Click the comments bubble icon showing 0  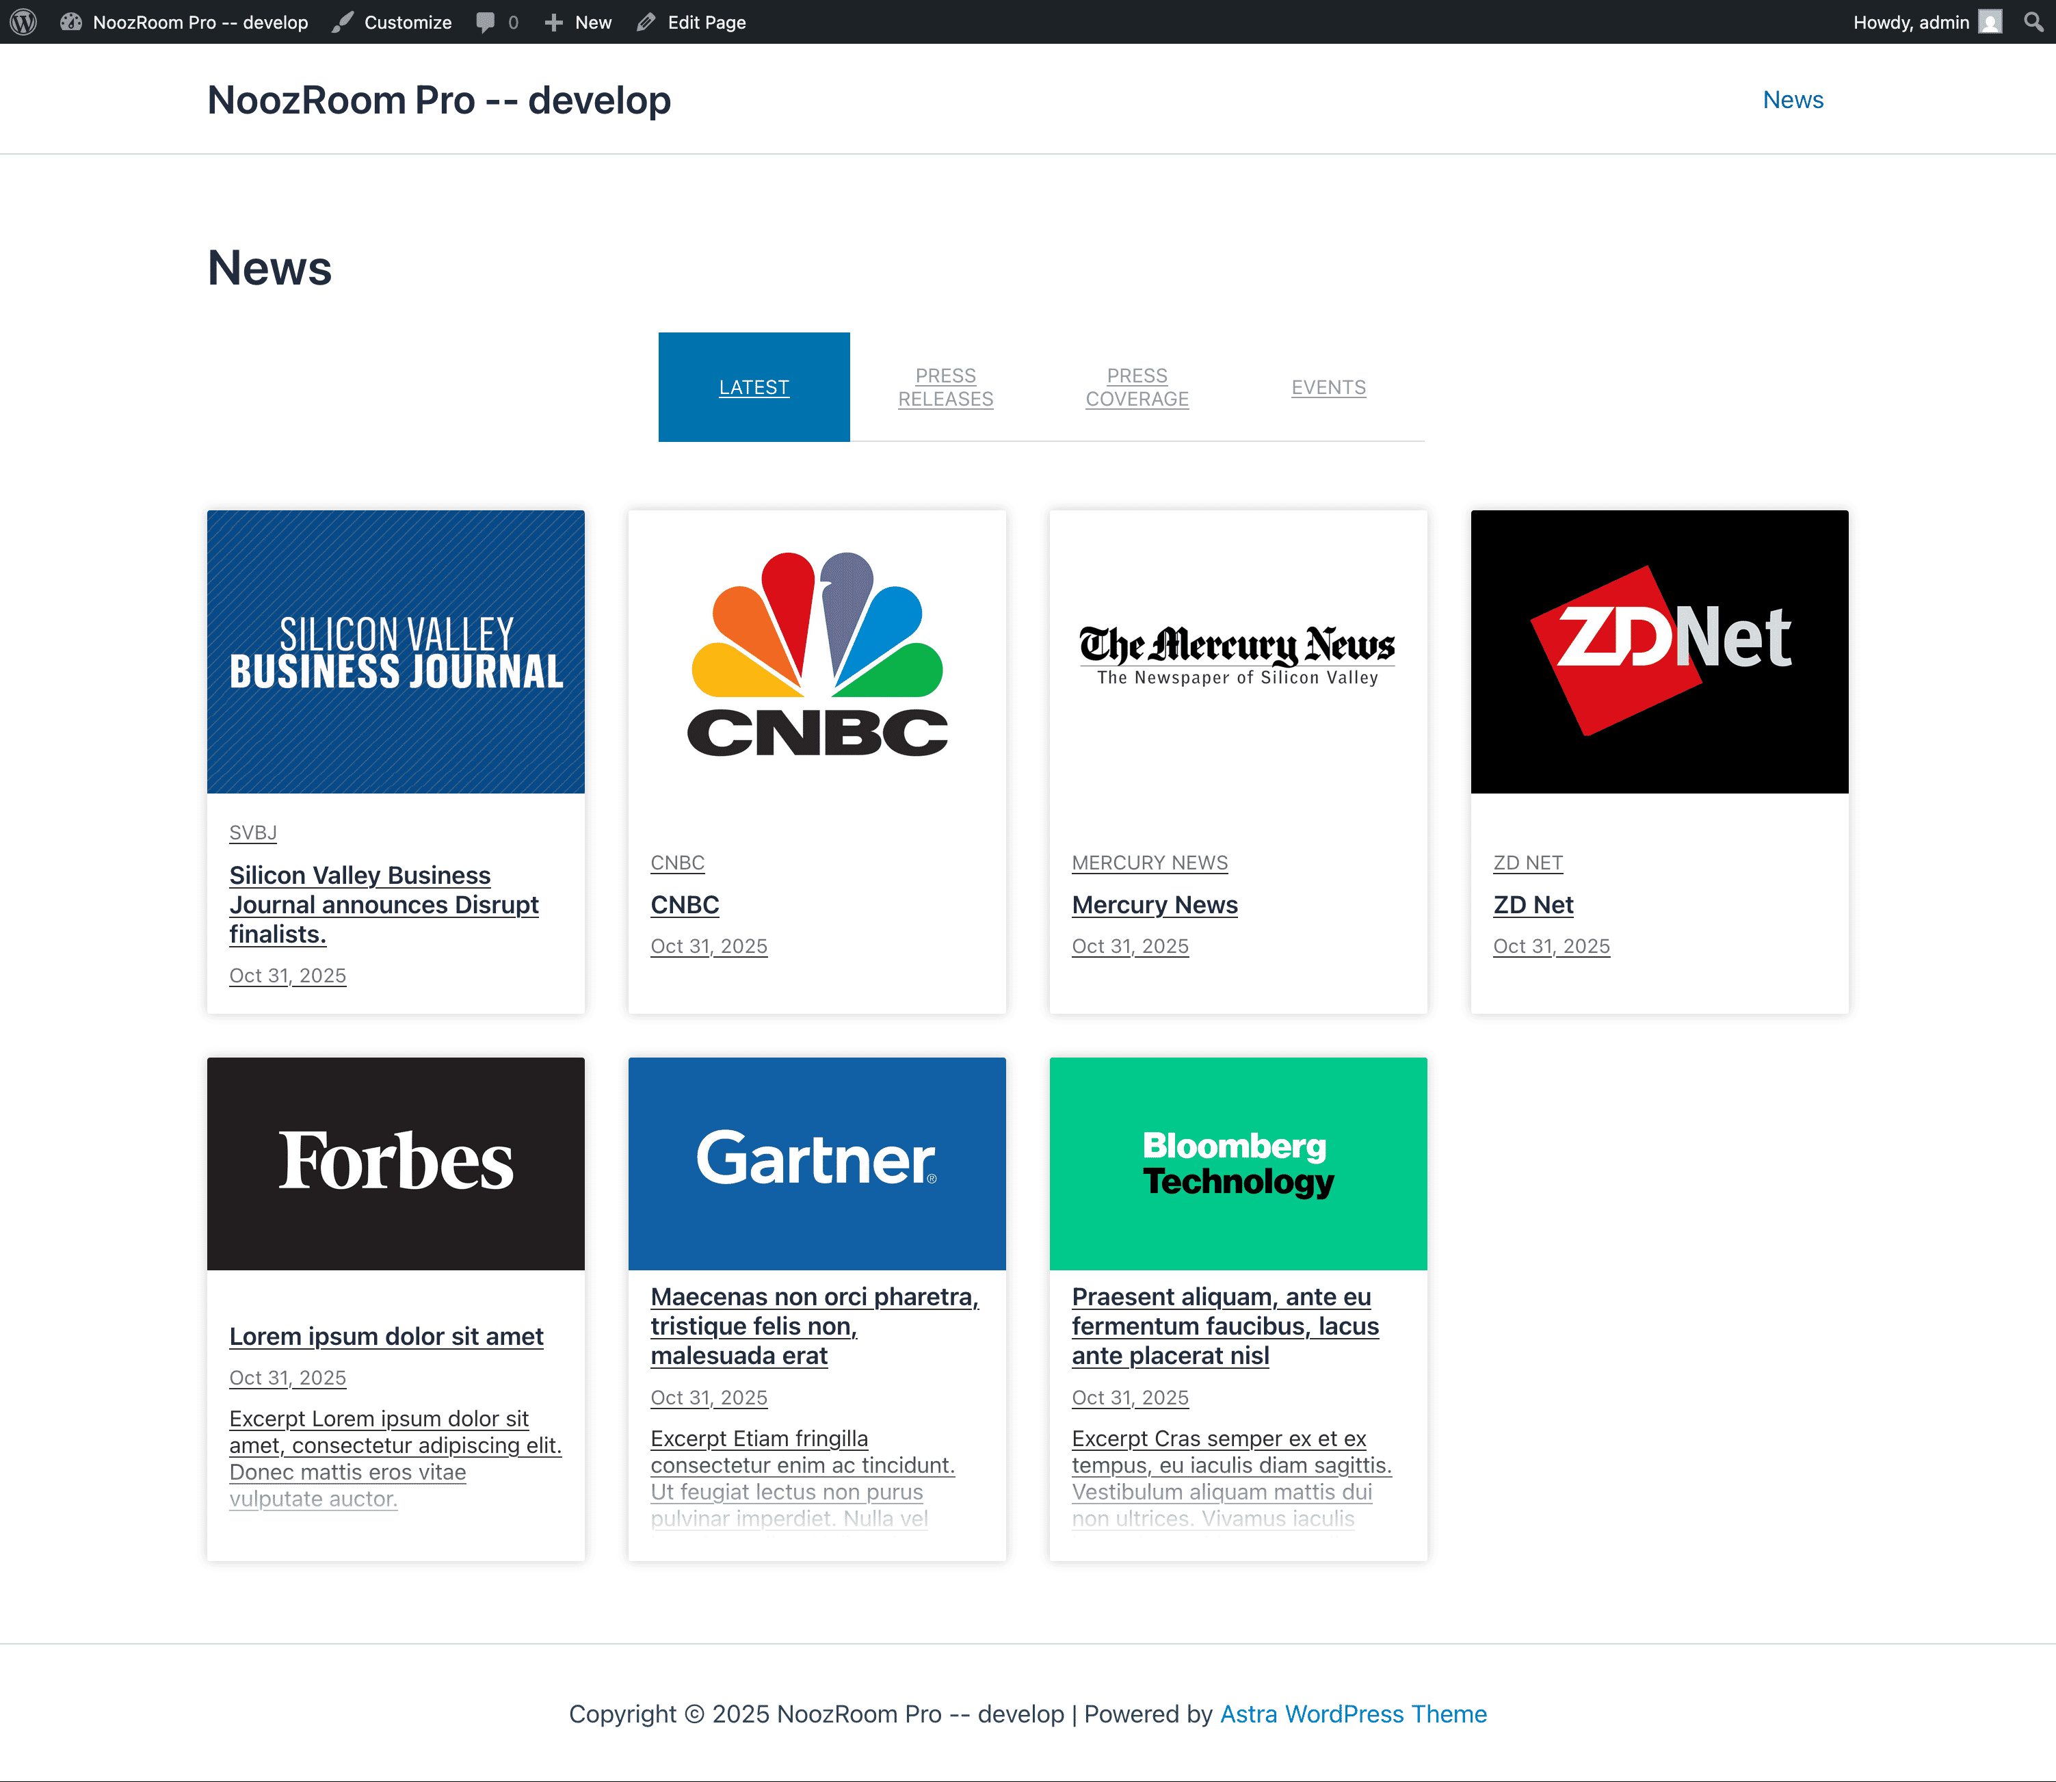[489, 21]
